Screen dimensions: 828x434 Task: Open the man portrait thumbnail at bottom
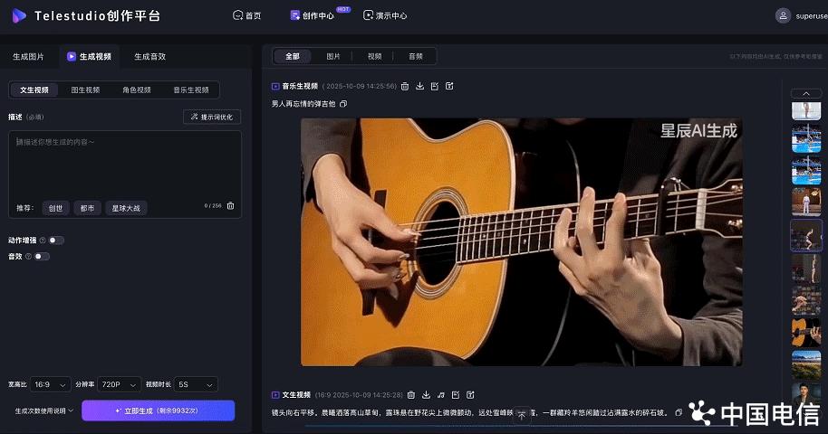point(806,393)
